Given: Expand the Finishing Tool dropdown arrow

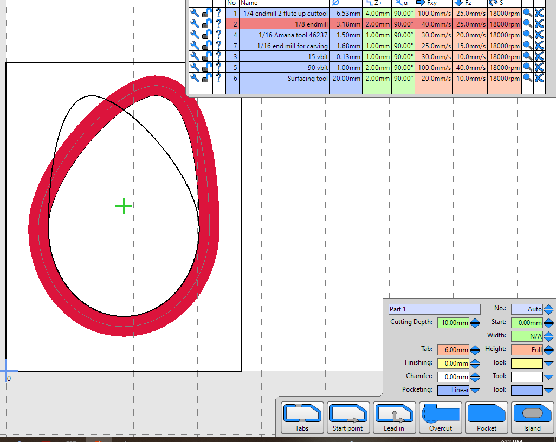Looking at the screenshot, I should (549, 363).
